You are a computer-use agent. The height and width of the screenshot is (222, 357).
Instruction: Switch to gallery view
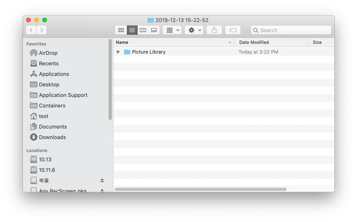tap(154, 30)
